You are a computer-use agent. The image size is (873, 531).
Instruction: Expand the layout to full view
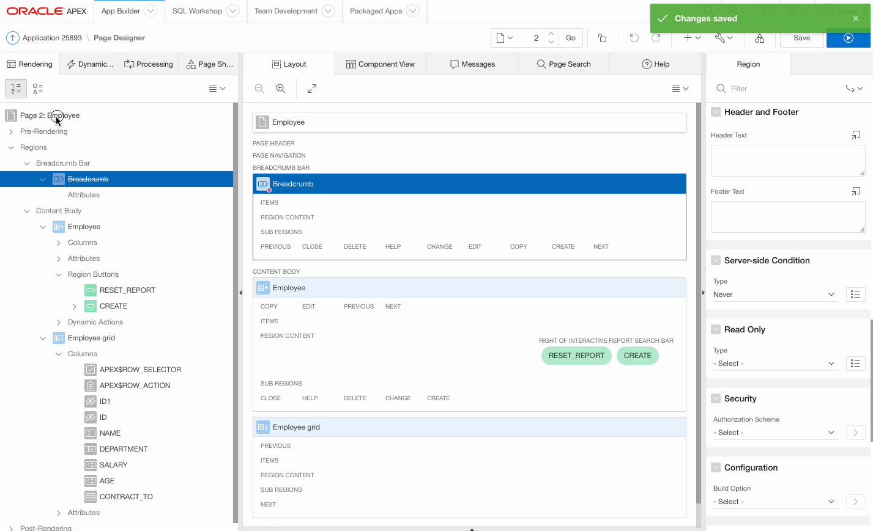coord(312,89)
